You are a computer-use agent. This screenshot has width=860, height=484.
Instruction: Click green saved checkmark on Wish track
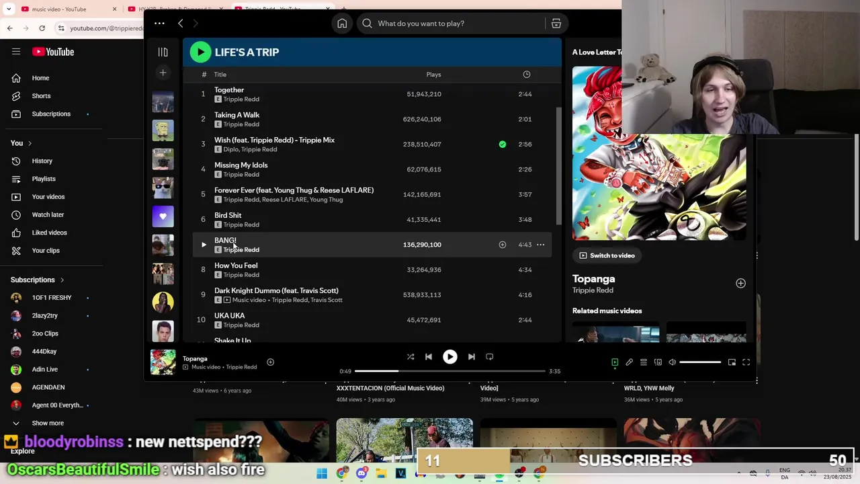click(503, 144)
